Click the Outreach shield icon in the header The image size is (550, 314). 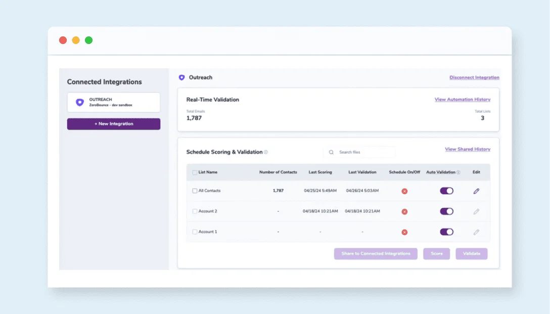click(x=182, y=77)
